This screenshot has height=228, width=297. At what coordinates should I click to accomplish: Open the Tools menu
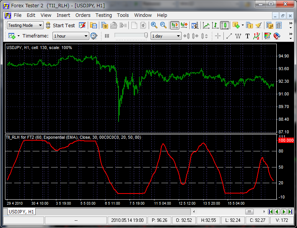tap(123, 15)
